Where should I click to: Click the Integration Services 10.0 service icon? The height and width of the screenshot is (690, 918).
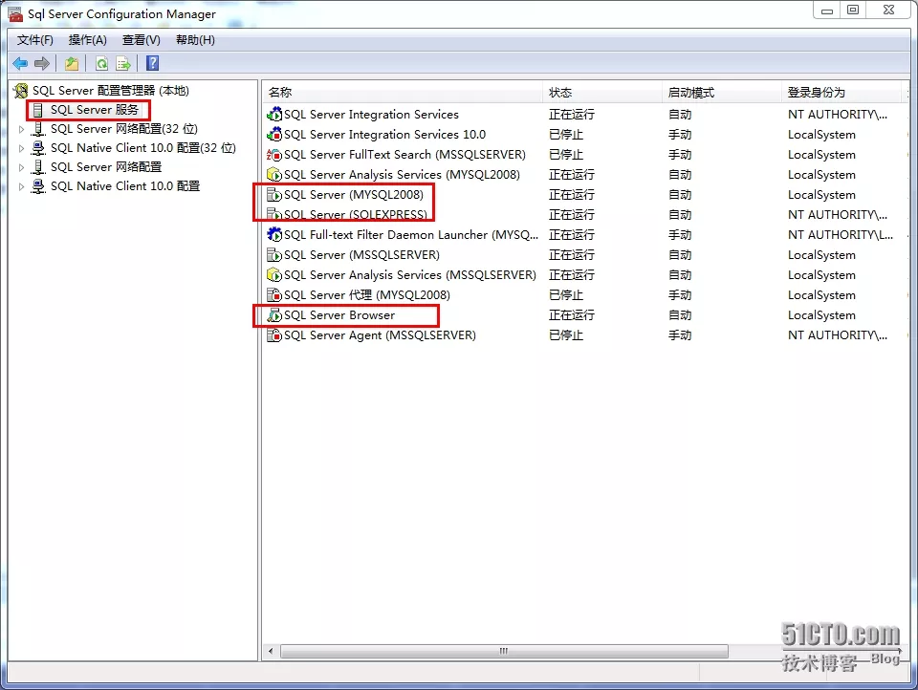point(274,135)
